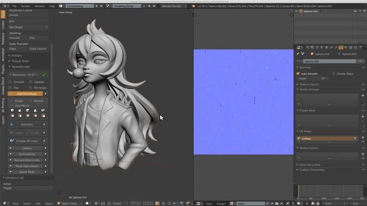
Task: Click the 3D viewport editor-type icon
Action: tap(5, 204)
